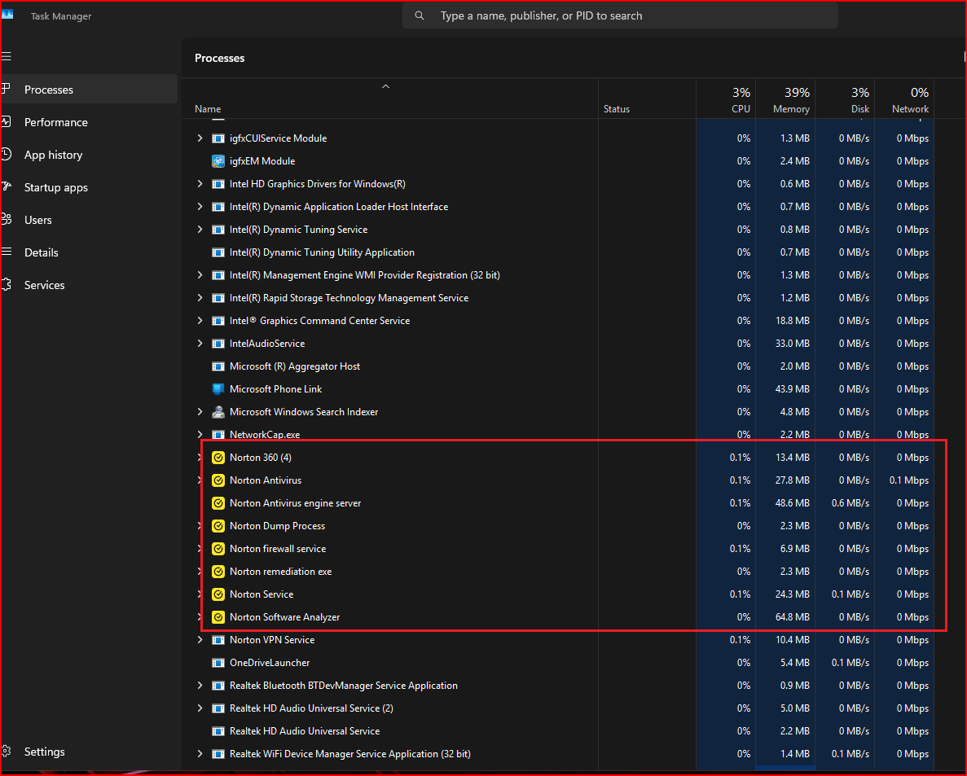Open the Services page

coord(90,285)
